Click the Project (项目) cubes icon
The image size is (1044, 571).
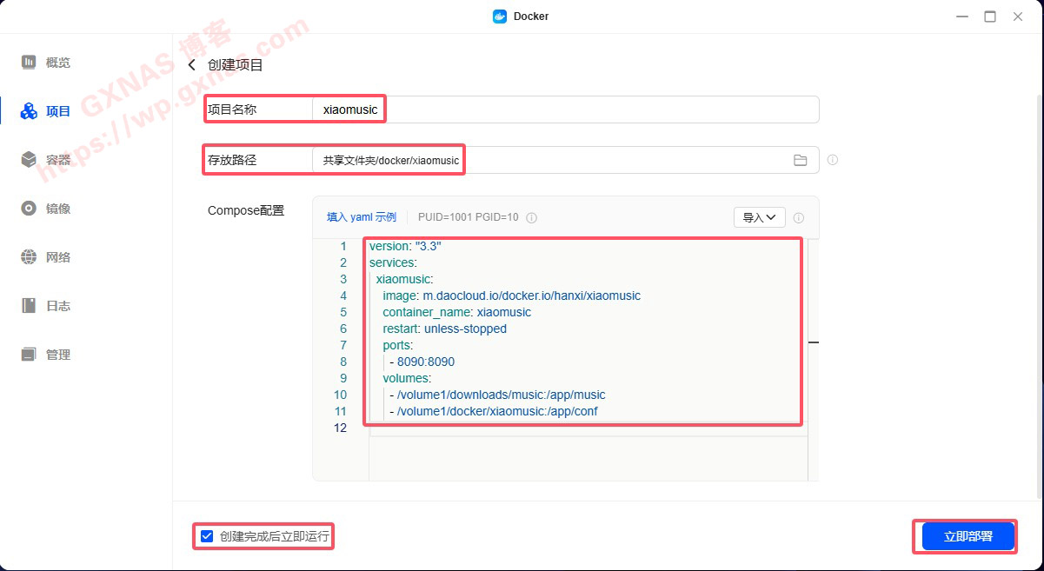point(30,111)
